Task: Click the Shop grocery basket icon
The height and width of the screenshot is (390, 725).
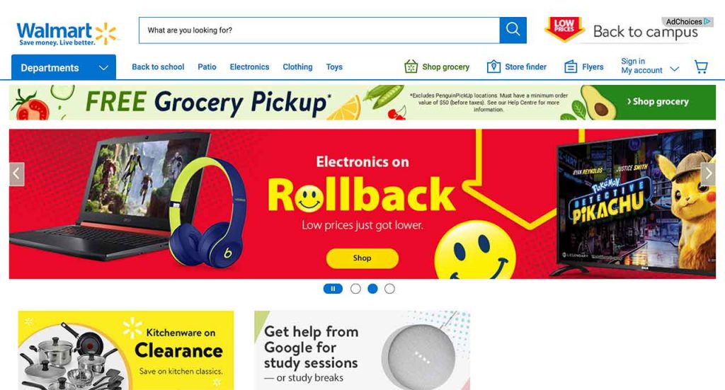Action: pos(411,67)
